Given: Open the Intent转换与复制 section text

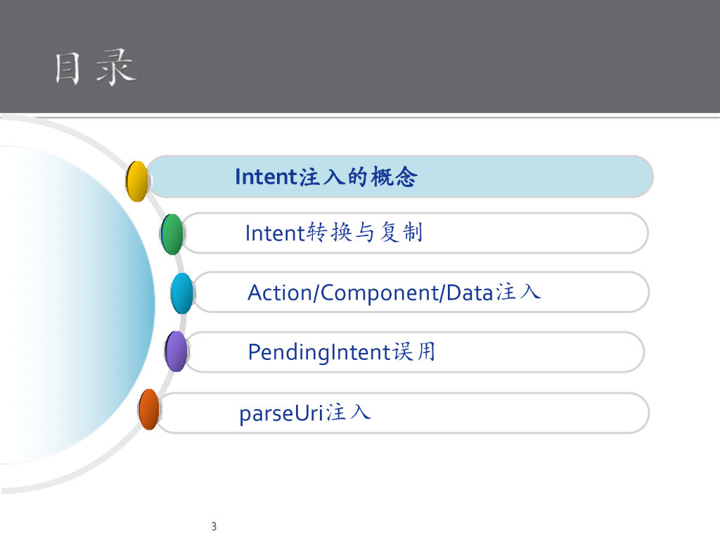Looking at the screenshot, I should (x=333, y=232).
